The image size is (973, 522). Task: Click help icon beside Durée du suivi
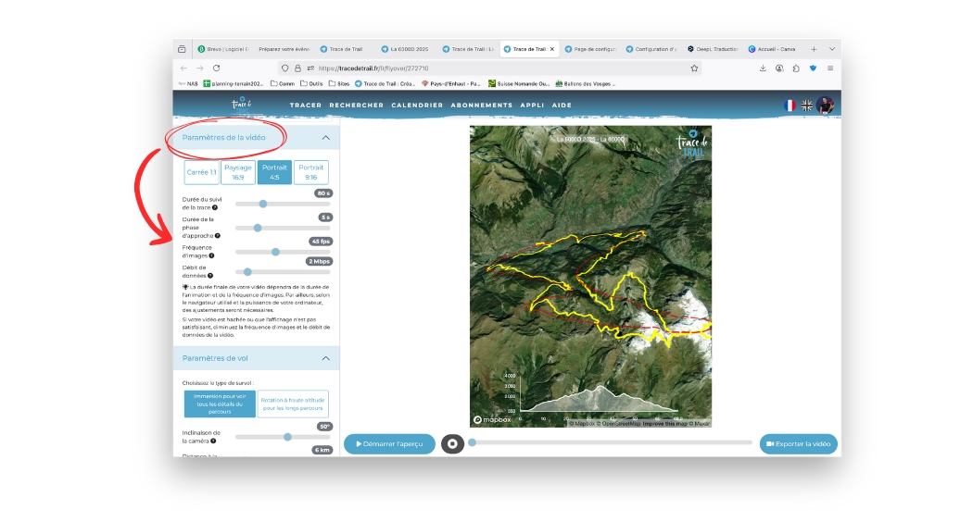click(x=215, y=208)
